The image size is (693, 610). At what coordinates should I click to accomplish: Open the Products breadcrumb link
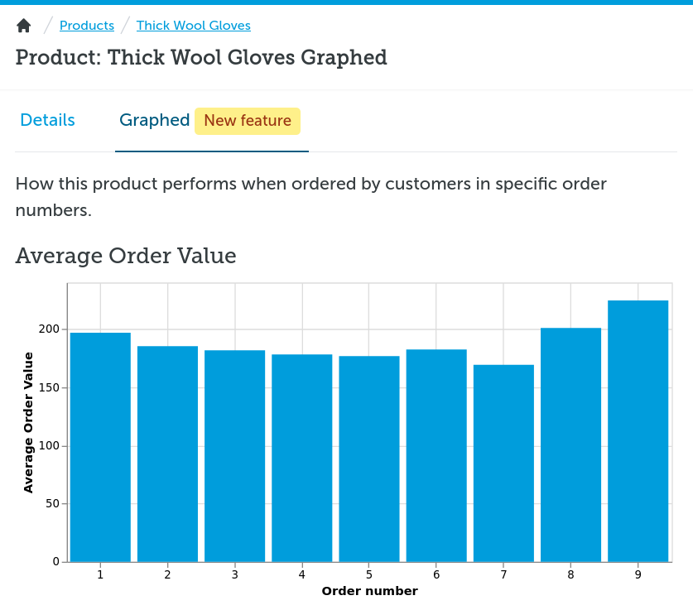[x=87, y=26]
